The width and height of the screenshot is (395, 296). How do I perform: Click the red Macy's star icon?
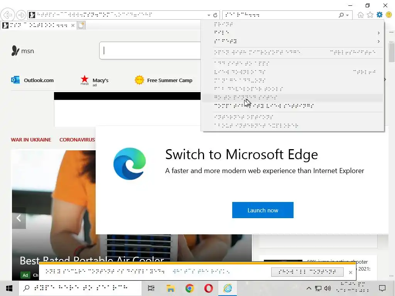coord(84,79)
